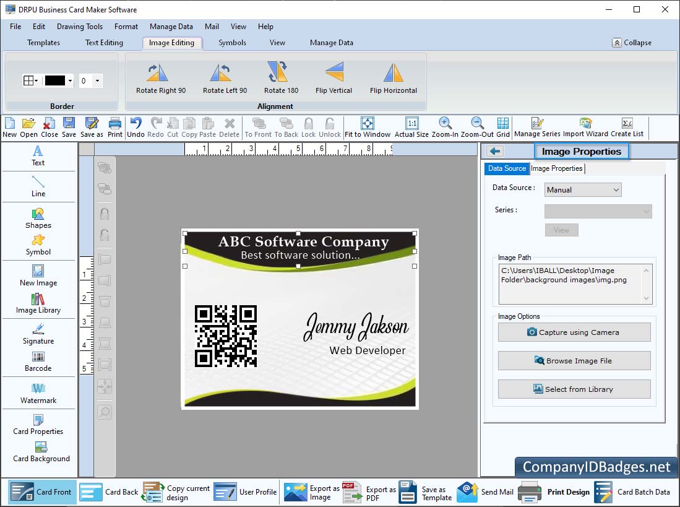Open Card Background settings
Screen dimensions: 680x507
tap(41, 452)
